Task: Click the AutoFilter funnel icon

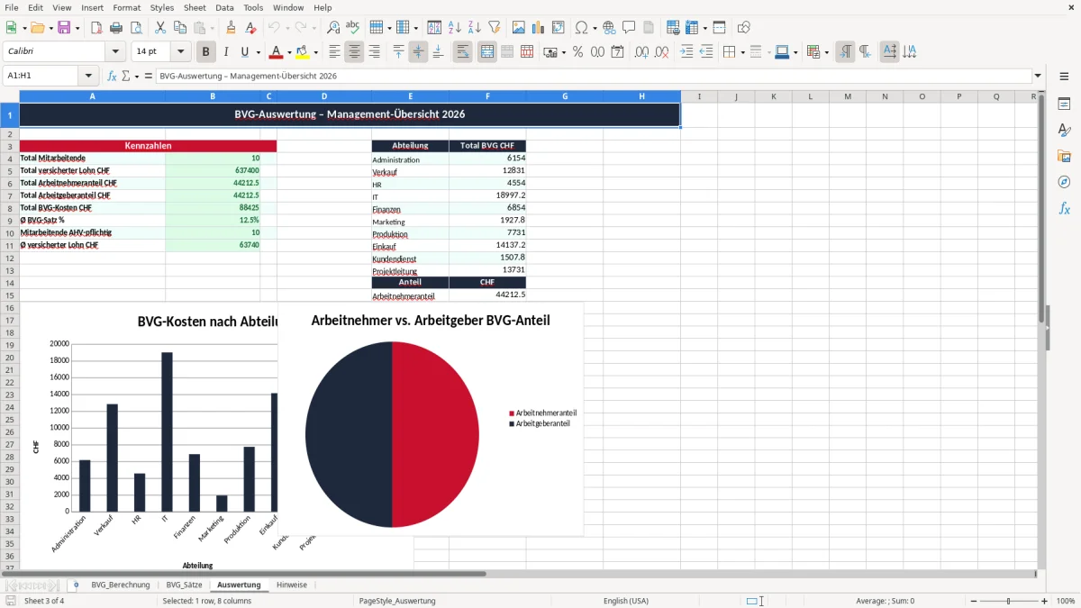Action: (x=495, y=28)
